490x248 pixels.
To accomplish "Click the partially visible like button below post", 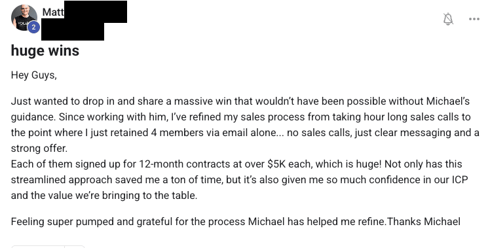I will pyautogui.click(x=38, y=247).
